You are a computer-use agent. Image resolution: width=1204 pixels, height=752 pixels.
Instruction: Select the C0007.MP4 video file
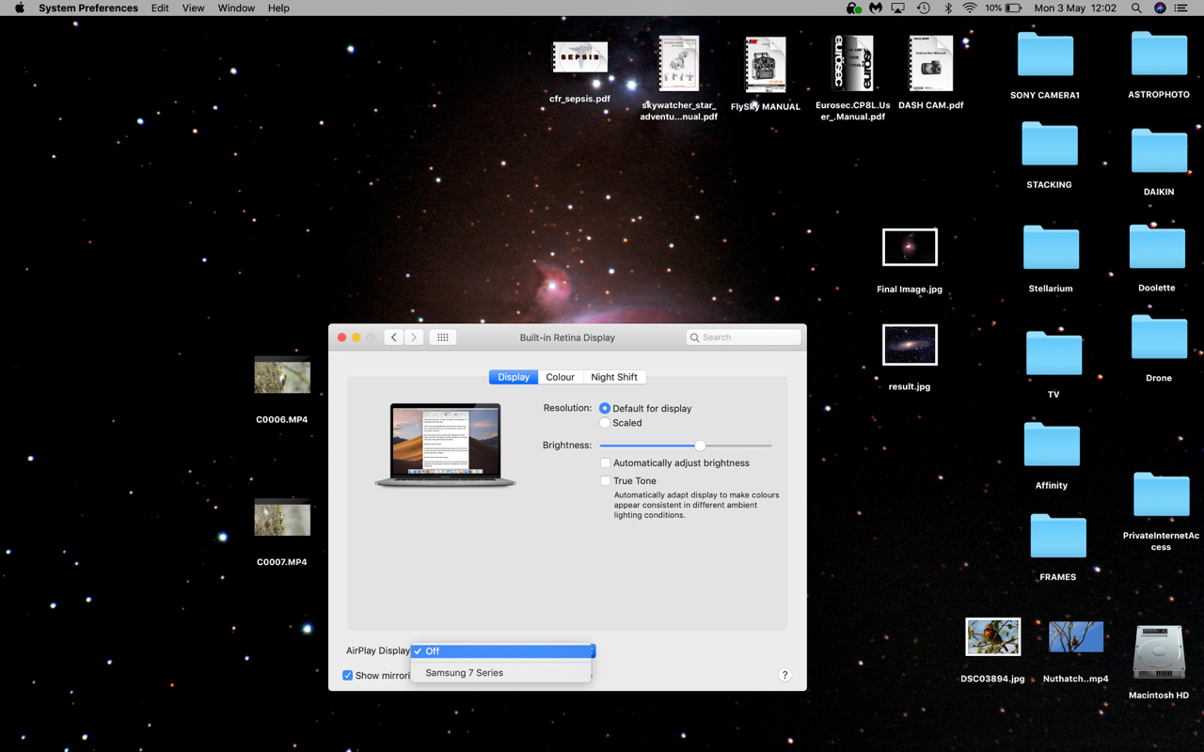pos(282,518)
